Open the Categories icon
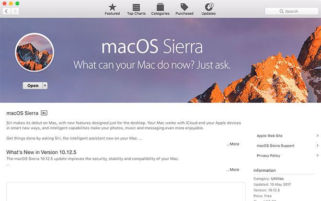The height and width of the screenshot is (201, 321). coord(160,9)
